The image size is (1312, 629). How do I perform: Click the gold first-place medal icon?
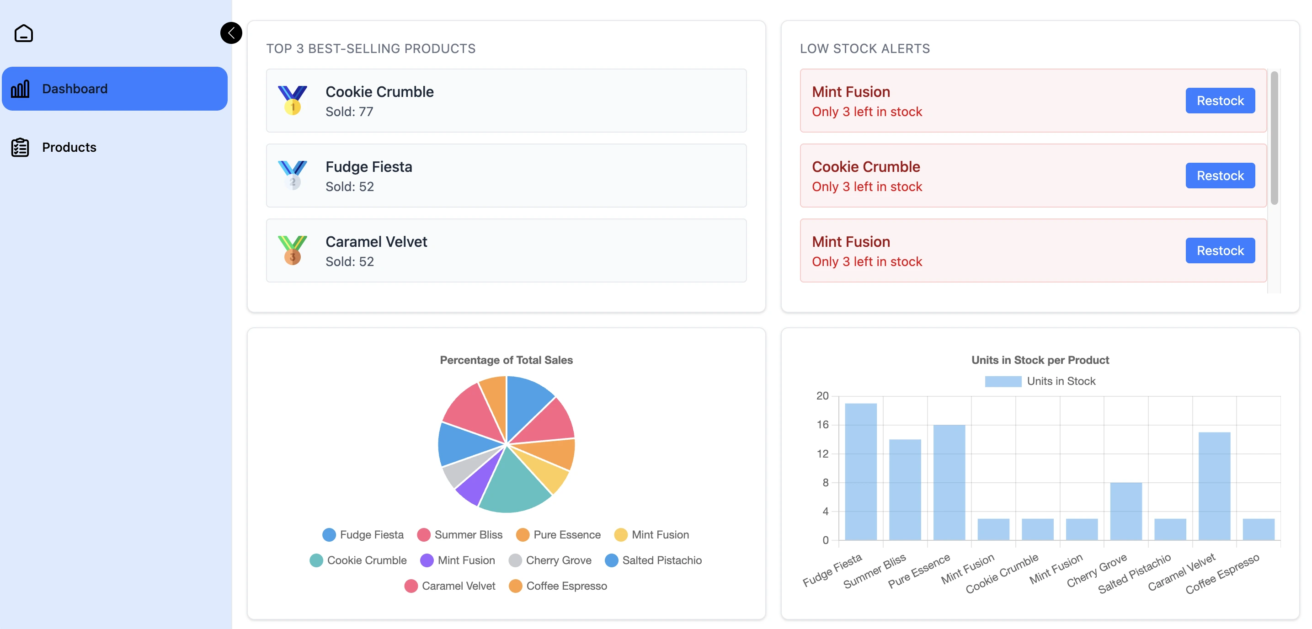pos(293,100)
